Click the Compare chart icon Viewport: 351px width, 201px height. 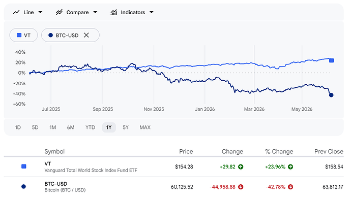click(x=59, y=12)
